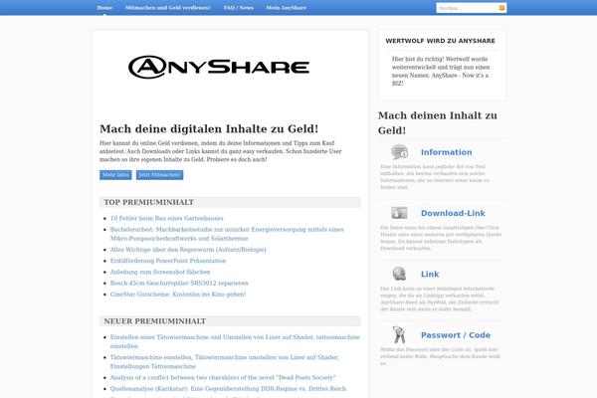The image size is (597, 398).
Task: Click the Information speech bubble icon
Action: pyautogui.click(x=399, y=152)
